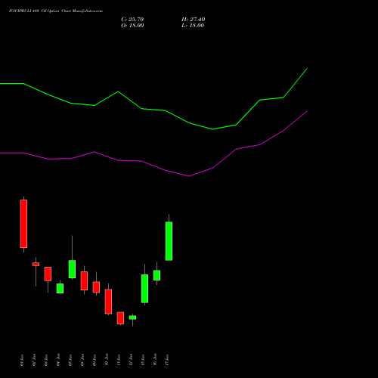Select the 02 Jun date label
This screenshot has height=378, width=378.
(34, 360)
